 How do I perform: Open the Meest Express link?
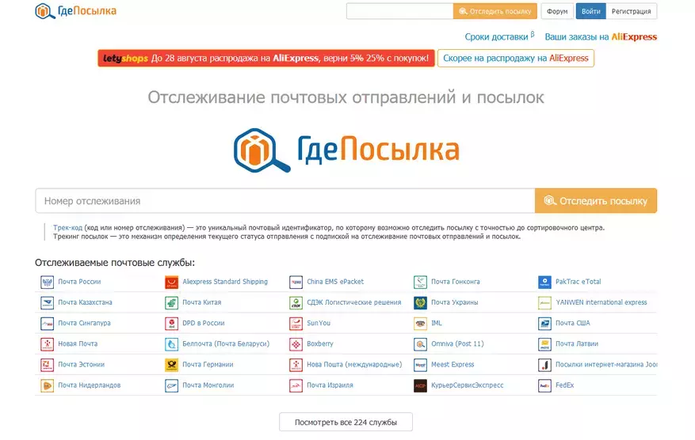click(453, 364)
